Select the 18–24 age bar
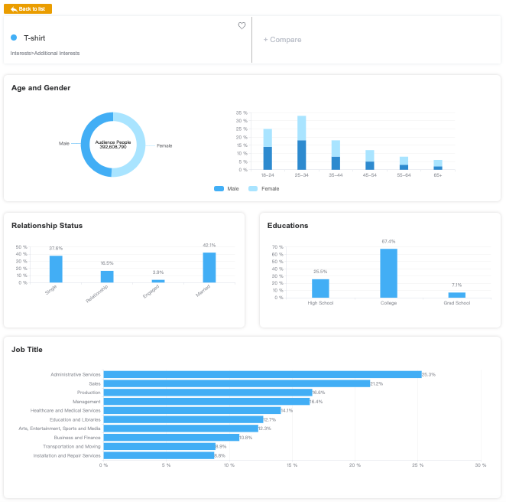 (x=268, y=149)
